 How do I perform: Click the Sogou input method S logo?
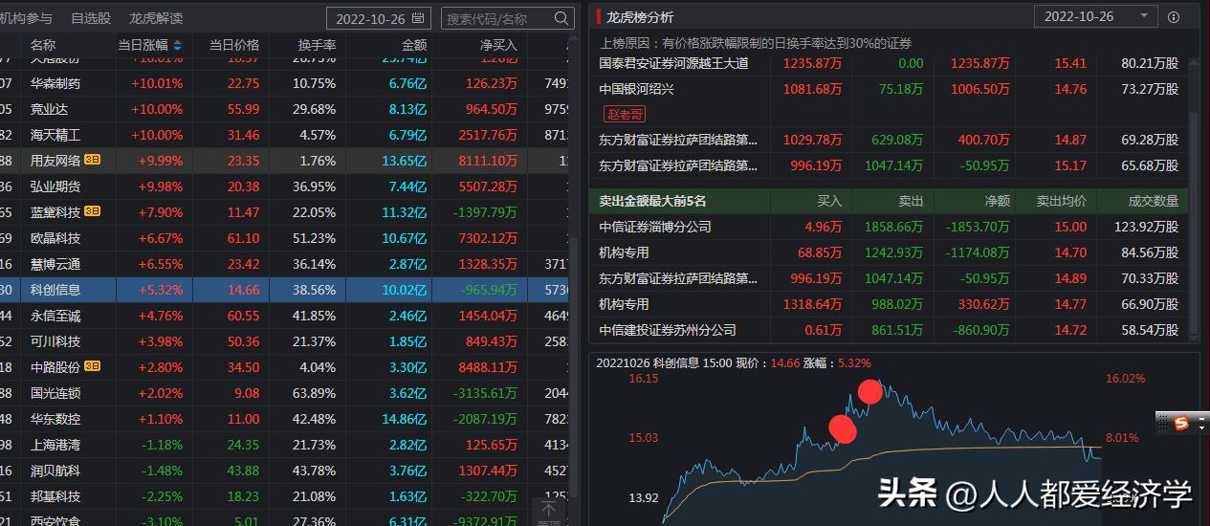pyautogui.click(x=1180, y=422)
